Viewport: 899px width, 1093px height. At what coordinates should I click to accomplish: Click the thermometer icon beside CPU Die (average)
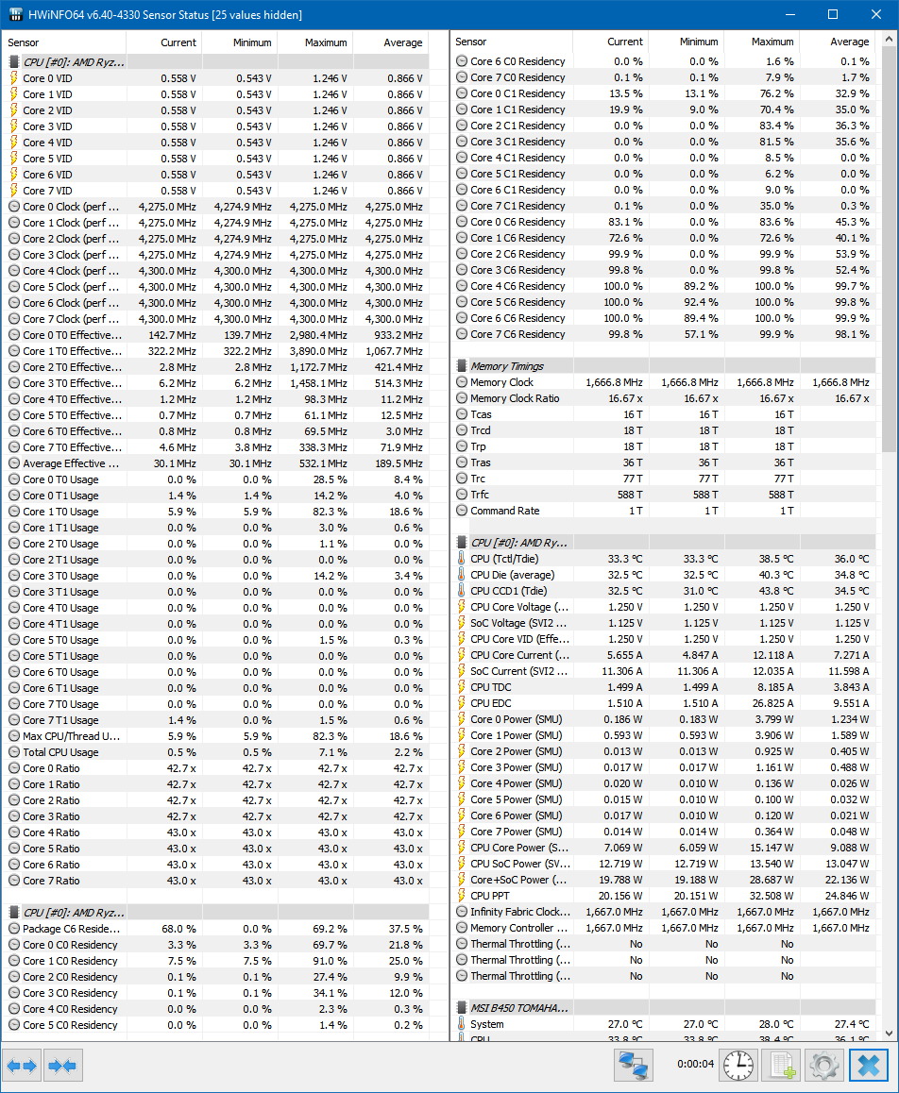(461, 575)
